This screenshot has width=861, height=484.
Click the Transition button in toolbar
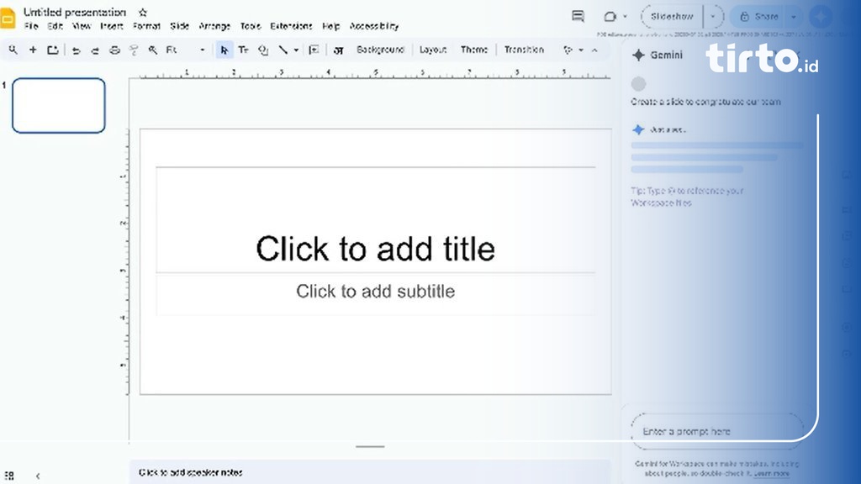pyautogui.click(x=524, y=50)
